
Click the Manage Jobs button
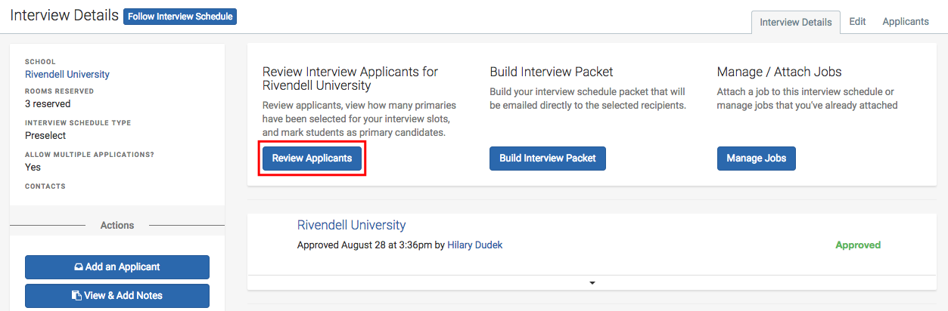pyautogui.click(x=757, y=159)
